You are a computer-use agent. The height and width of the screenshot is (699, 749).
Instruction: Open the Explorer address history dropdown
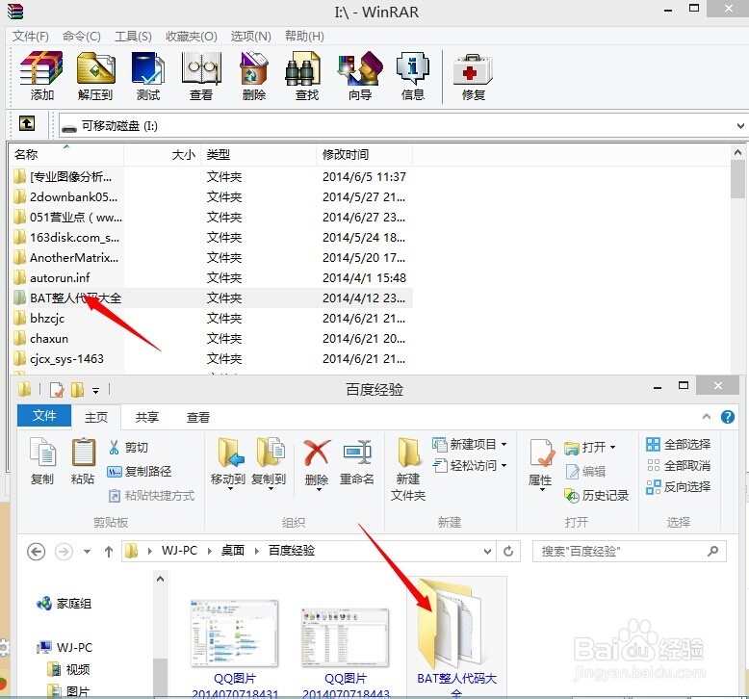point(487,552)
